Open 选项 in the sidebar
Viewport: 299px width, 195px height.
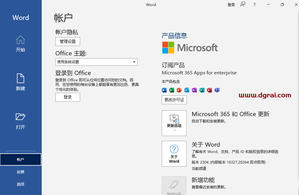pyautogui.click(x=21, y=184)
